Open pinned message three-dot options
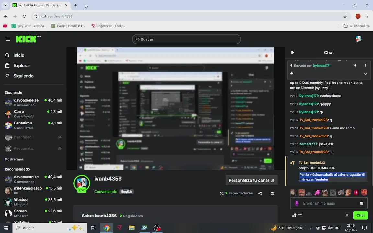The height and width of the screenshot is (233, 373). (x=365, y=66)
